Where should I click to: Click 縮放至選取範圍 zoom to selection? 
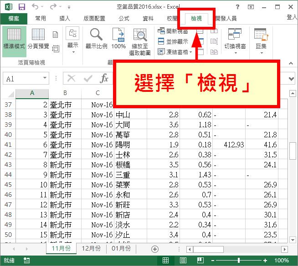coord(140,42)
